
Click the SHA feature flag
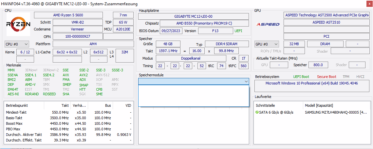[x=65, y=94]
